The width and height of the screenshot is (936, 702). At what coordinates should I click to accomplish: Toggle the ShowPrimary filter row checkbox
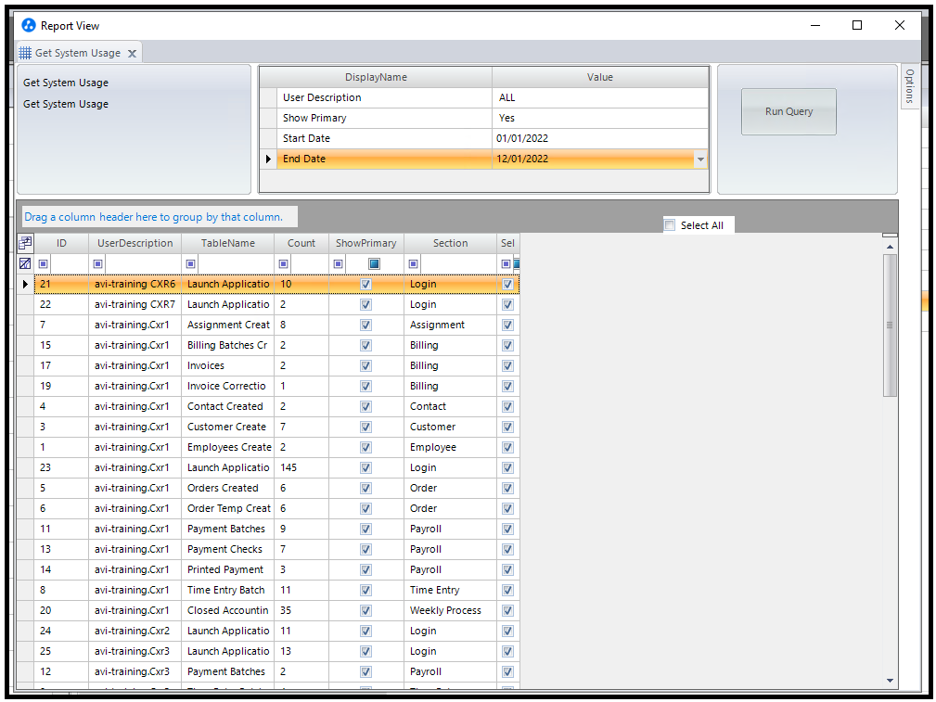(374, 263)
